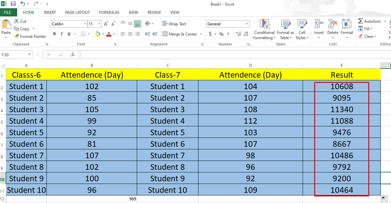Image resolution: width=391 pixels, height=203 pixels.
Task: Activate the Format Painter brush
Action: point(30,36)
